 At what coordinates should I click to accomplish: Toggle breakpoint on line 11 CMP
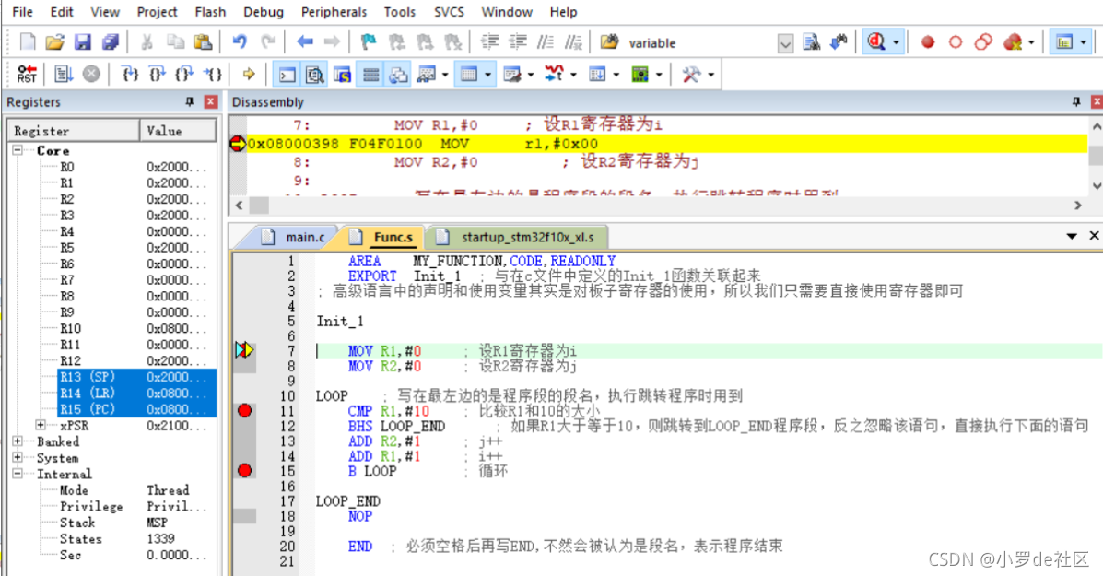click(x=245, y=410)
